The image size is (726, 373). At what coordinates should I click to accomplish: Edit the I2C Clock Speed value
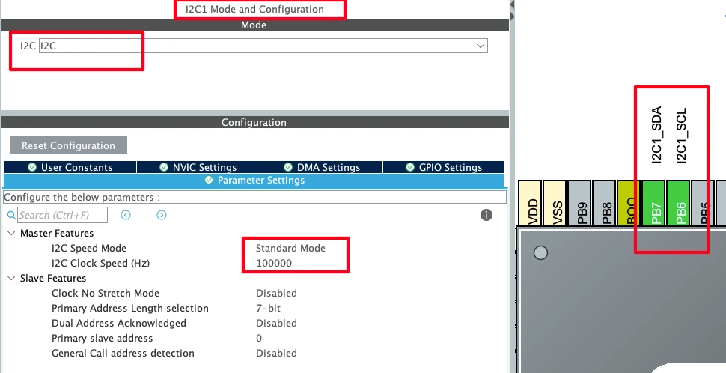(274, 263)
